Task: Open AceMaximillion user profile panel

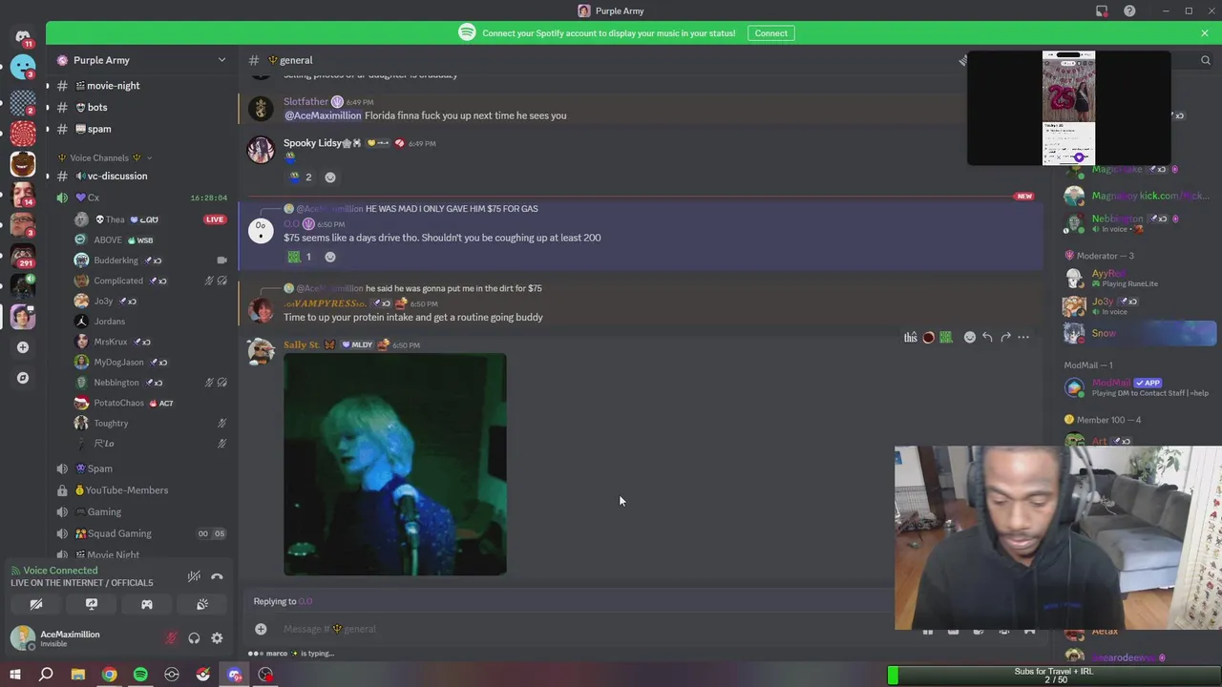Action: tap(69, 638)
